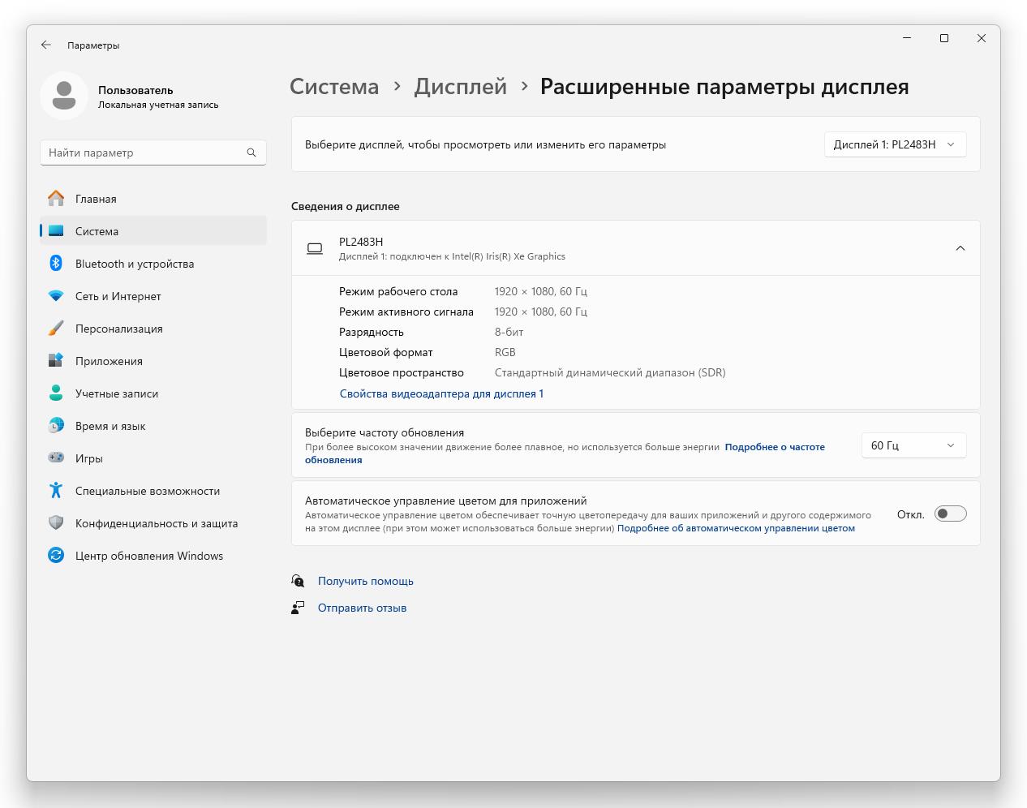This screenshot has width=1027, height=808.
Task: Open Bluetooth и устройства via its icon
Action: (x=56, y=263)
